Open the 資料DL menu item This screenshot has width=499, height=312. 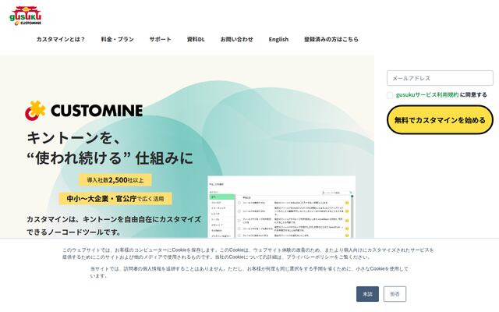[196, 40]
